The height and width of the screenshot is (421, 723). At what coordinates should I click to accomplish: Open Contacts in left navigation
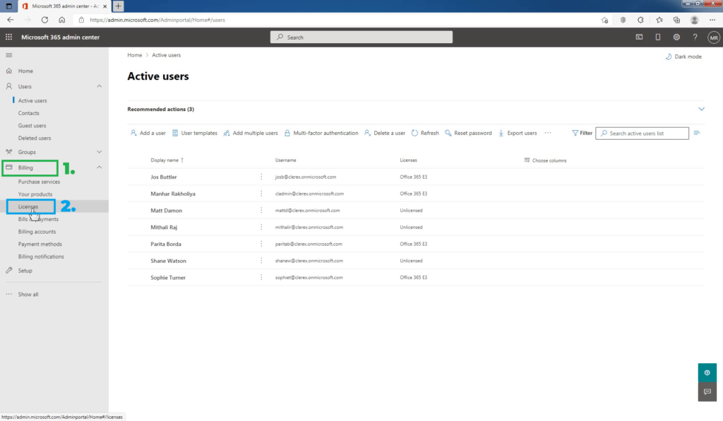28,113
